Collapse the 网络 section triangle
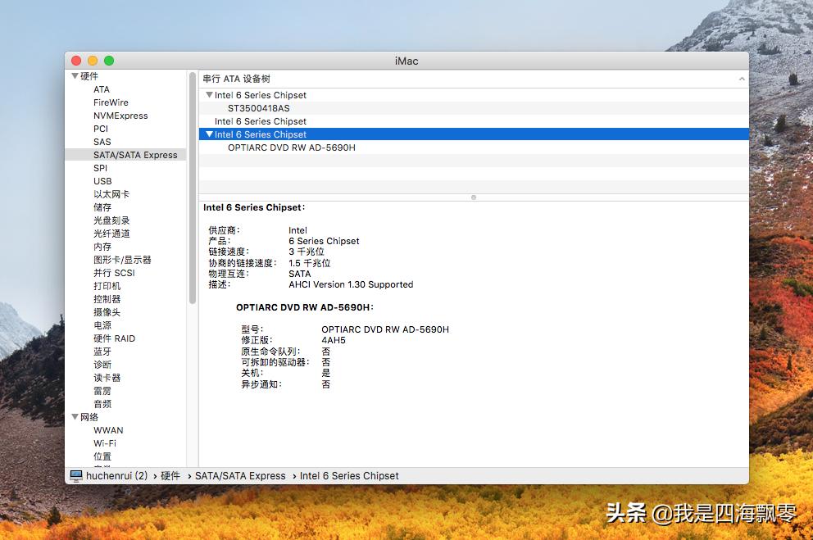This screenshot has height=540, width=813. click(75, 416)
